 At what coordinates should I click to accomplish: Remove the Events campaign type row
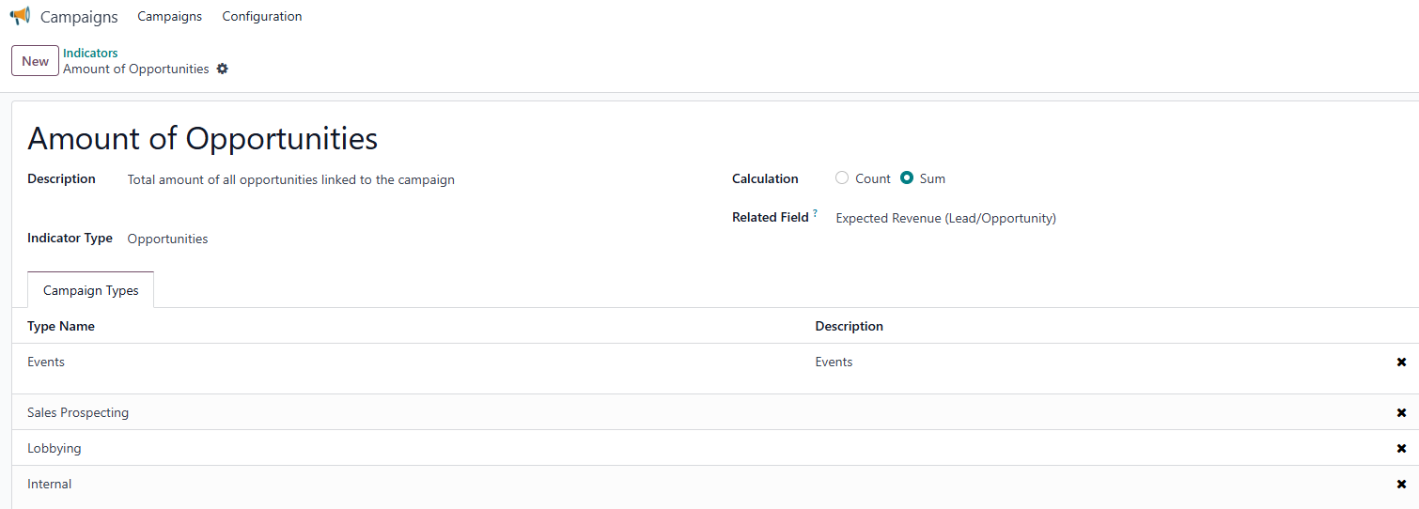[x=1401, y=362]
